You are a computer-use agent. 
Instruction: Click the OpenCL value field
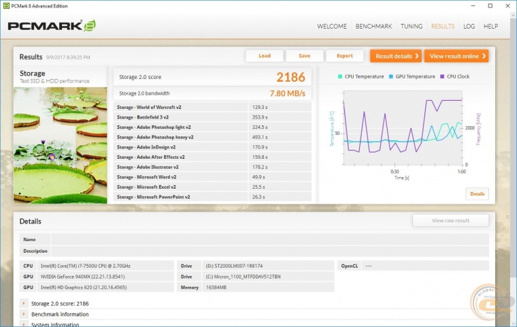pos(425,266)
